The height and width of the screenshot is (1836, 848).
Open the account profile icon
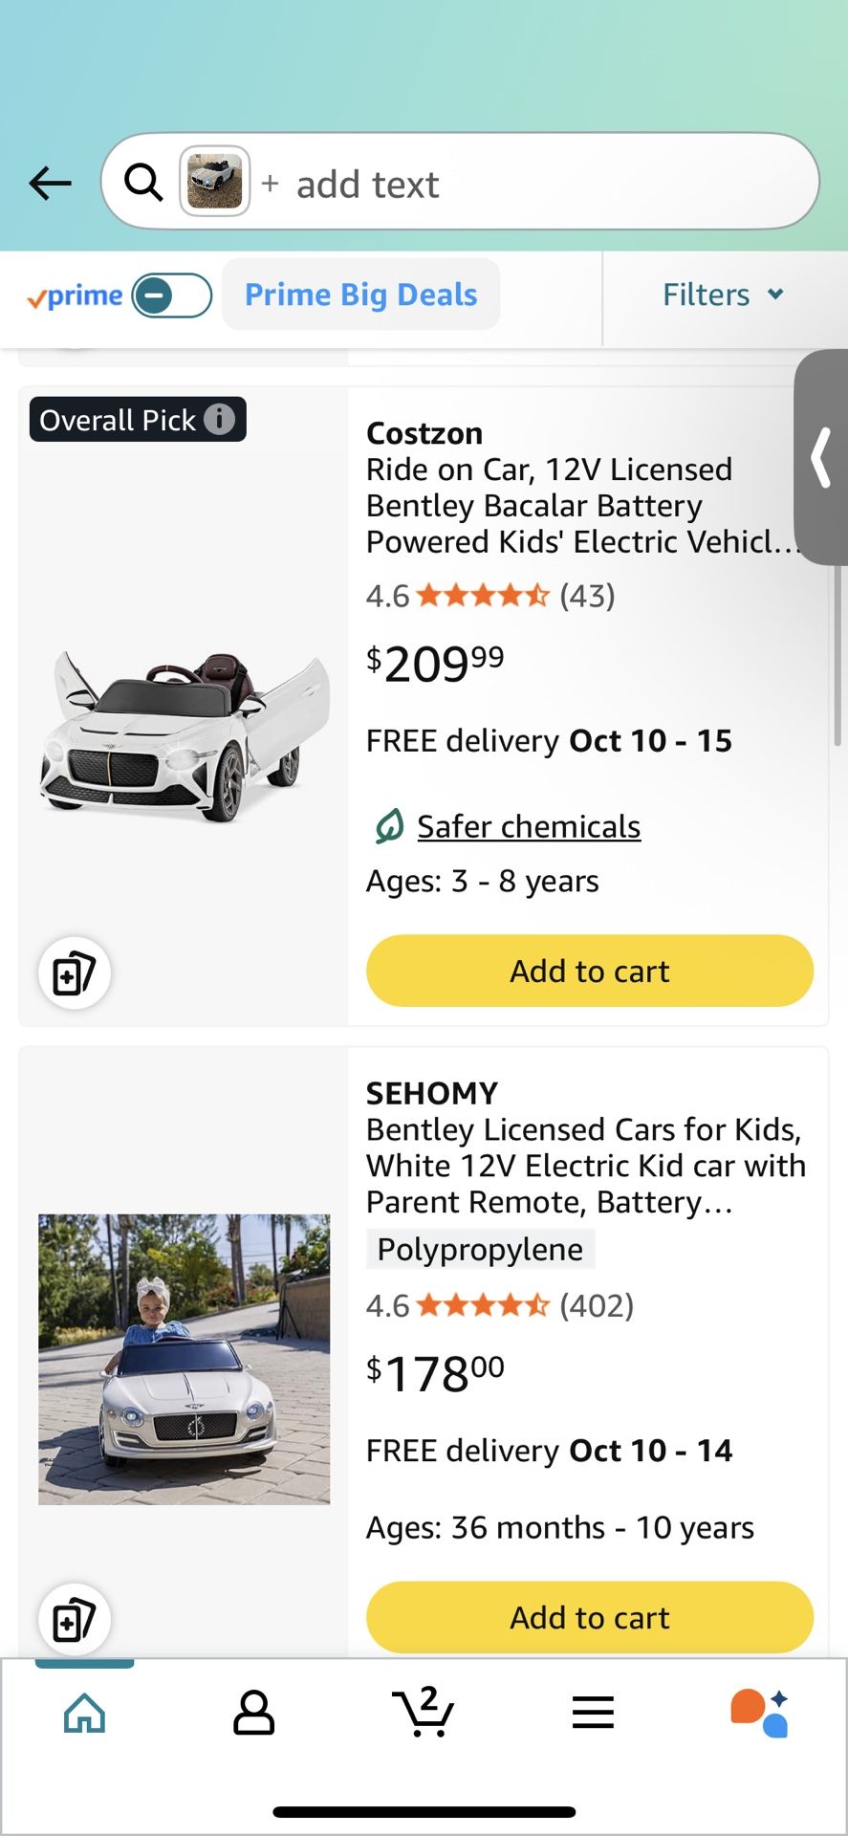coord(253,1712)
